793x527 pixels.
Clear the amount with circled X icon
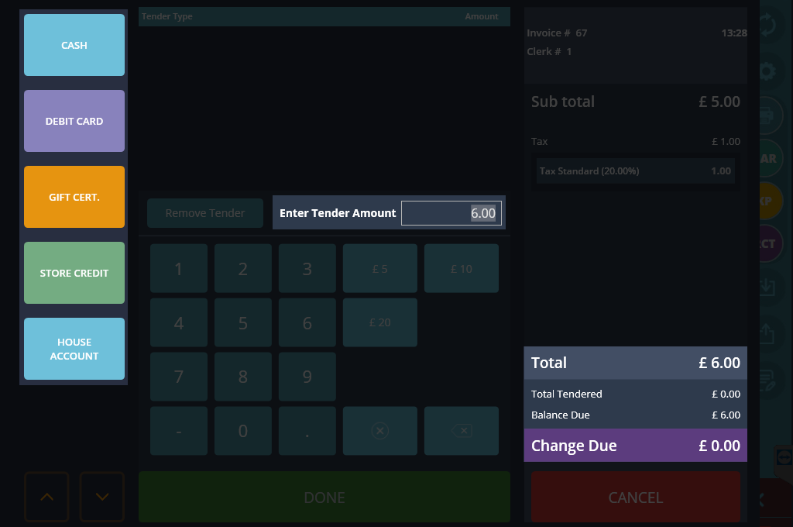pyautogui.click(x=380, y=431)
